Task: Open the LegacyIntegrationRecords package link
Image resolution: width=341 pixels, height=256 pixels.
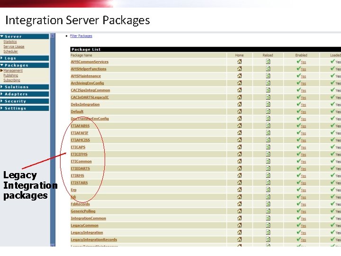Action: [94, 240]
